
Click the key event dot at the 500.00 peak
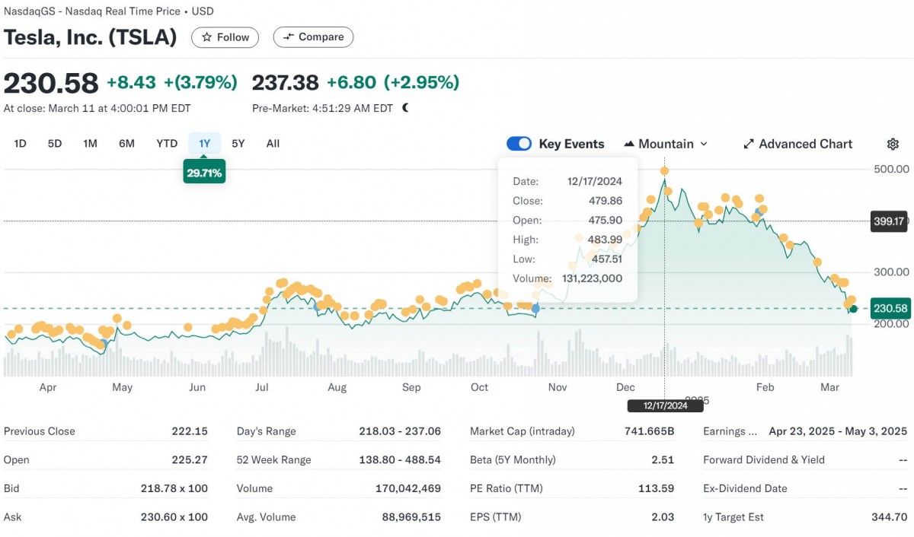pos(665,171)
